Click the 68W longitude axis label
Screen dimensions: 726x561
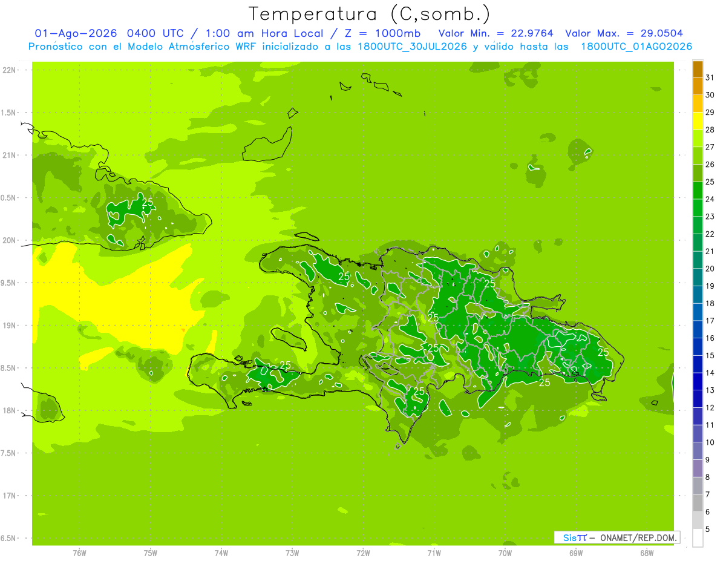pos(647,553)
